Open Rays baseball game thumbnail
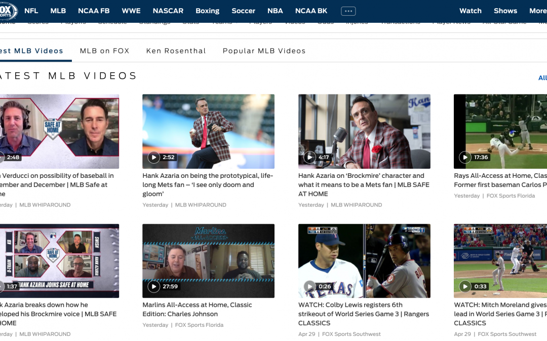 pos(500,131)
